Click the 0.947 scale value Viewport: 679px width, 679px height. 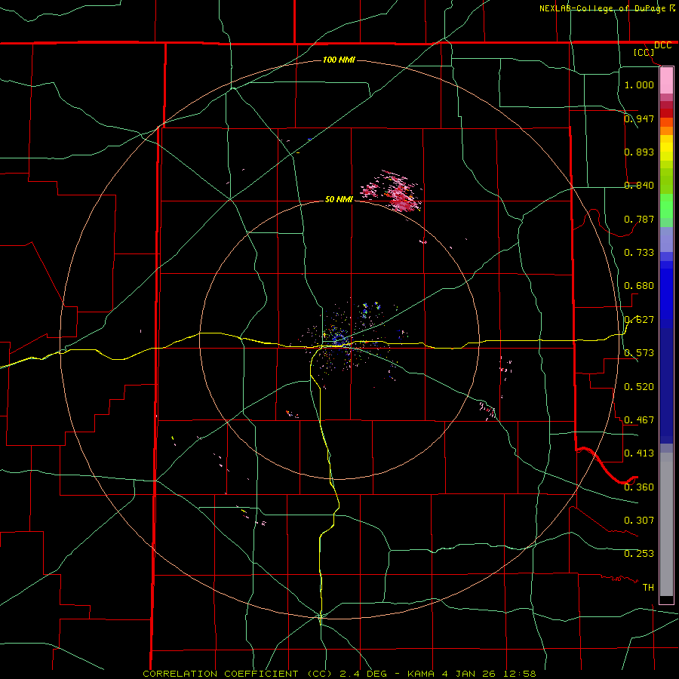[x=639, y=118]
